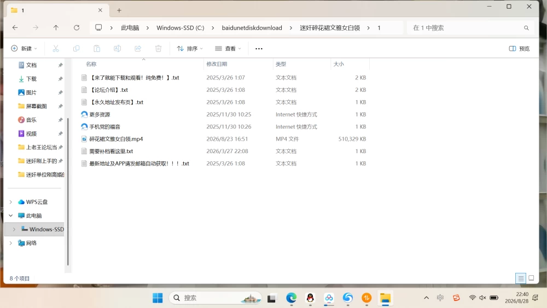Screen dimensions: 547x308
Task: Select the Windows-SSD (C:) breadcrumb
Action: point(181,28)
